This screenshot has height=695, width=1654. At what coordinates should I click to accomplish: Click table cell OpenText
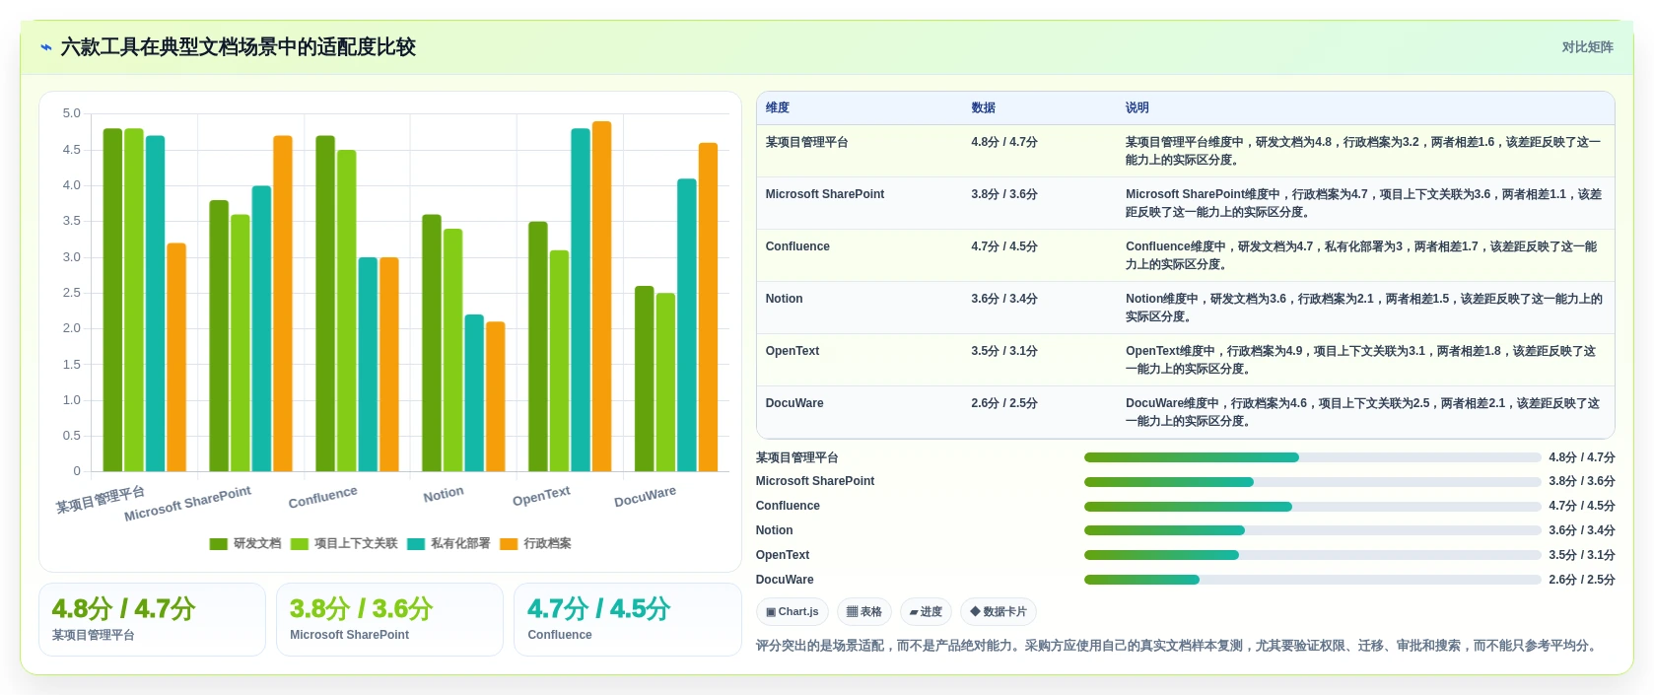click(x=793, y=351)
